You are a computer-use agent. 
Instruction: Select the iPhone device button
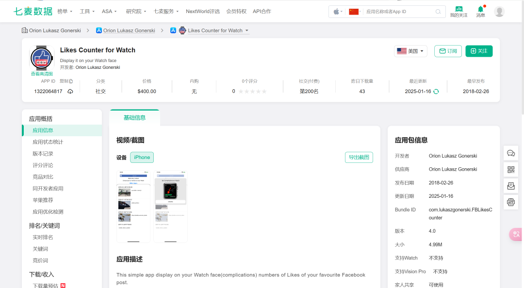pos(142,158)
